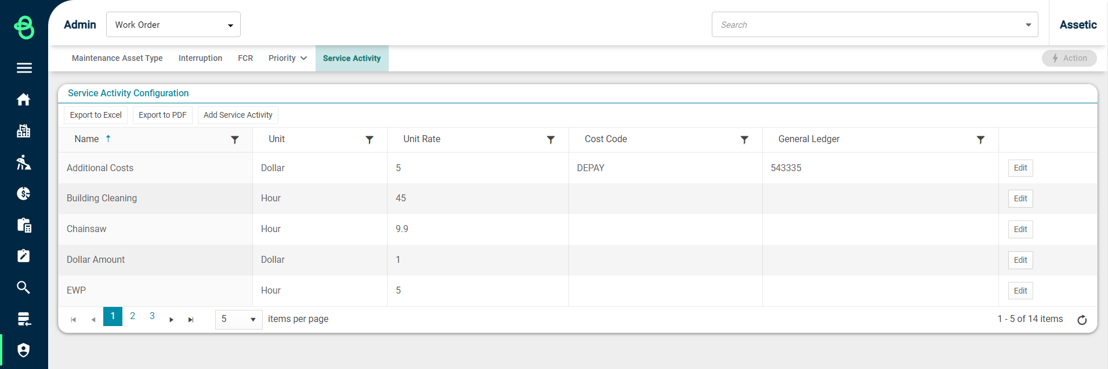Filter the Unit column
The width and height of the screenshot is (1108, 369).
370,140
